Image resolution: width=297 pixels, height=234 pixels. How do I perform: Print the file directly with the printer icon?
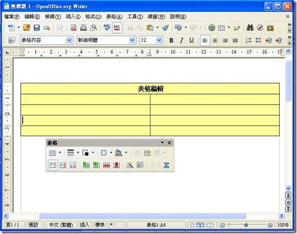[84, 28]
